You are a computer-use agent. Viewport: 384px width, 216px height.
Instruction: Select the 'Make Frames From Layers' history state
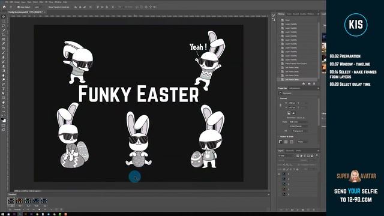click(298, 64)
